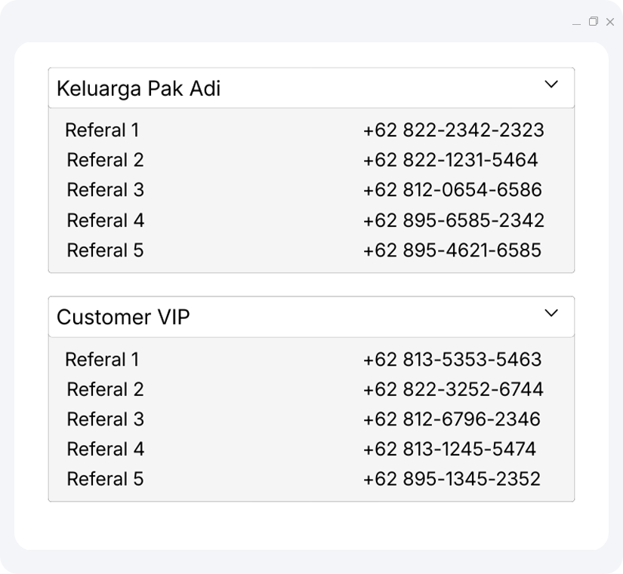Select Referal 5 under Keluarga Pak Adi
The height and width of the screenshot is (574, 623).
click(105, 250)
